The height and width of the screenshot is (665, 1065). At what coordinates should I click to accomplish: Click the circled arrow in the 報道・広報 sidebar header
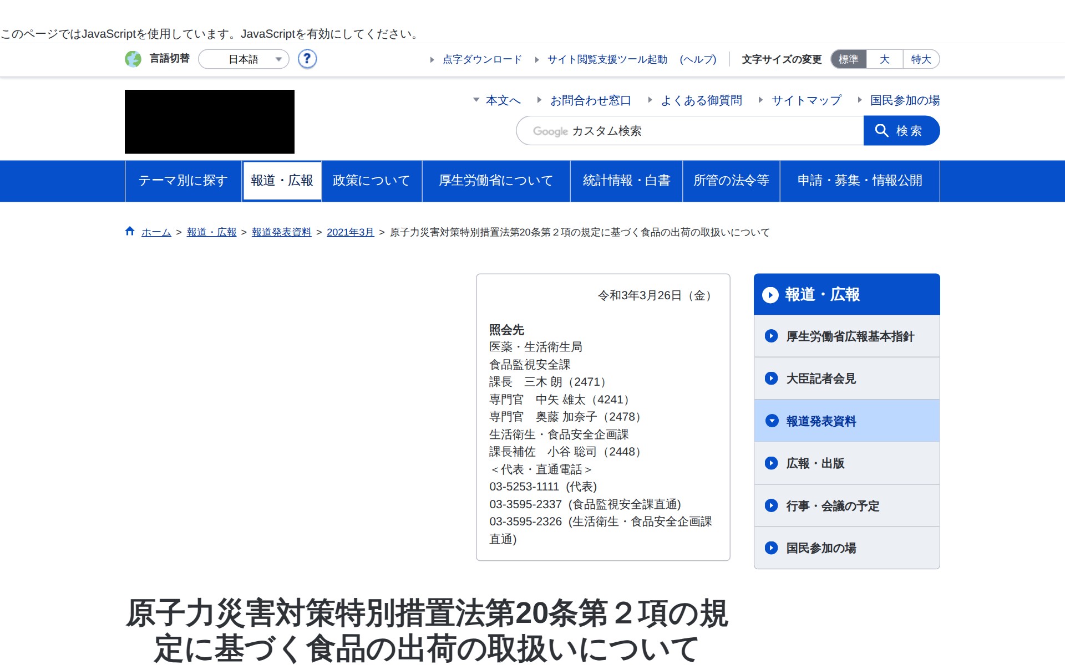click(x=770, y=295)
